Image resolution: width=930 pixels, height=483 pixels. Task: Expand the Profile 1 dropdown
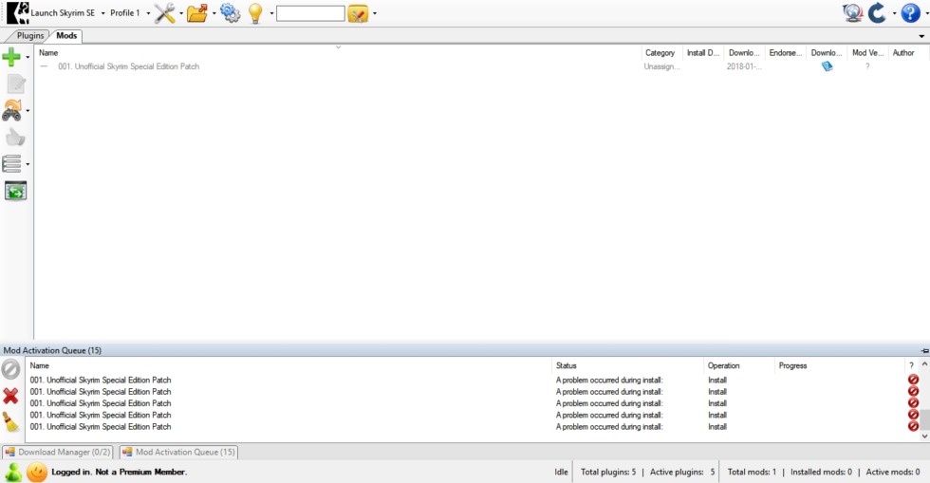[x=148, y=14]
